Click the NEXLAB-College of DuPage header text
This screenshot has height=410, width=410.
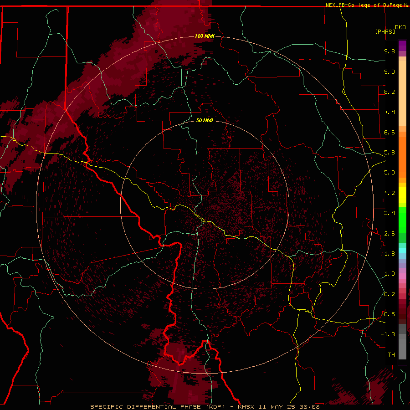click(364, 5)
